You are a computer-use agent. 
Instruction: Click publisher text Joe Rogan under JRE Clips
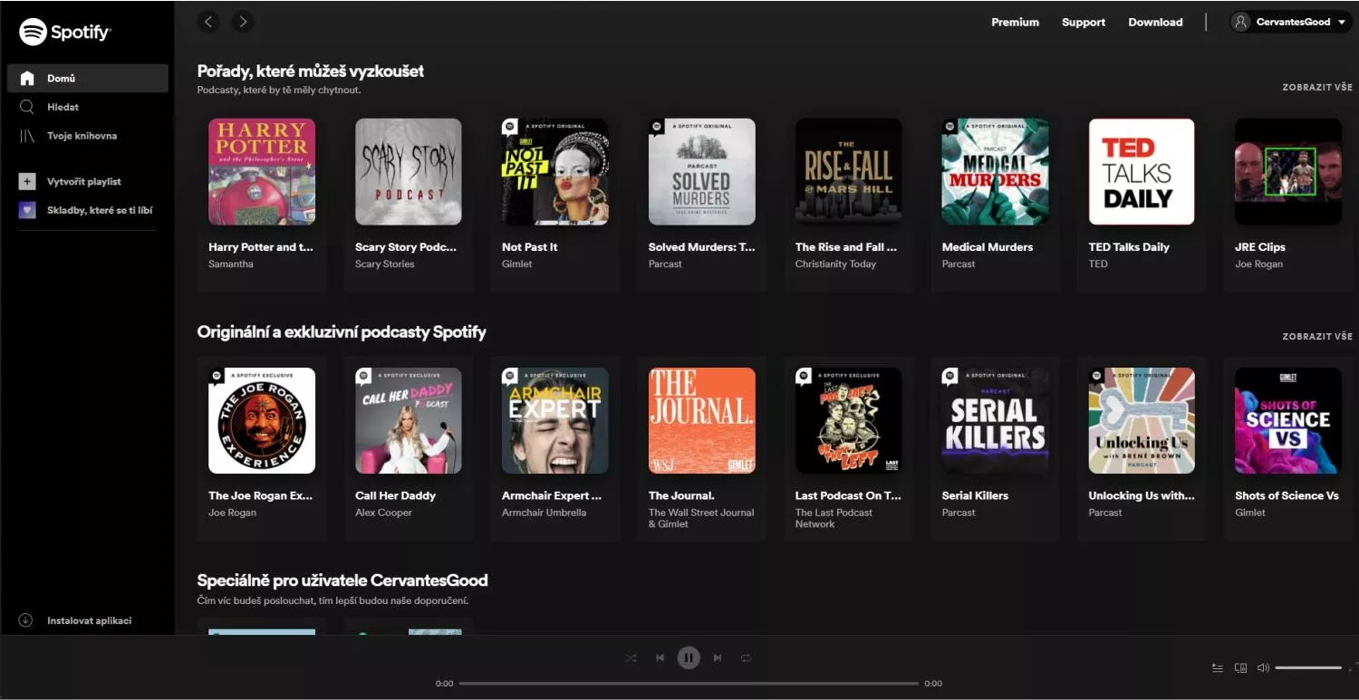click(x=1259, y=264)
